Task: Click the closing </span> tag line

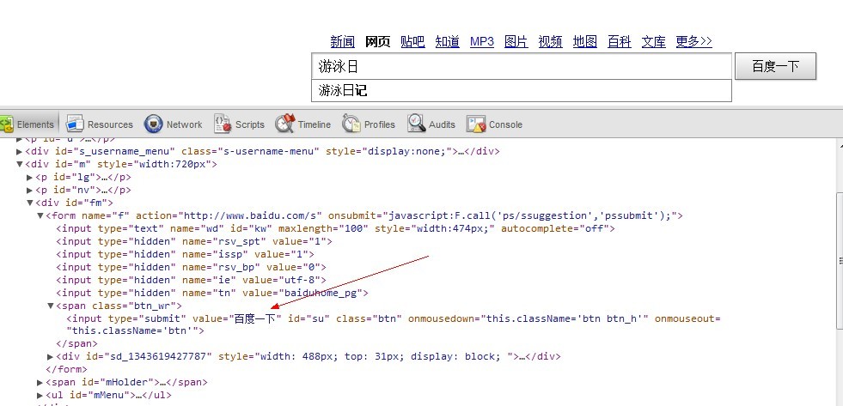Action: [x=76, y=343]
